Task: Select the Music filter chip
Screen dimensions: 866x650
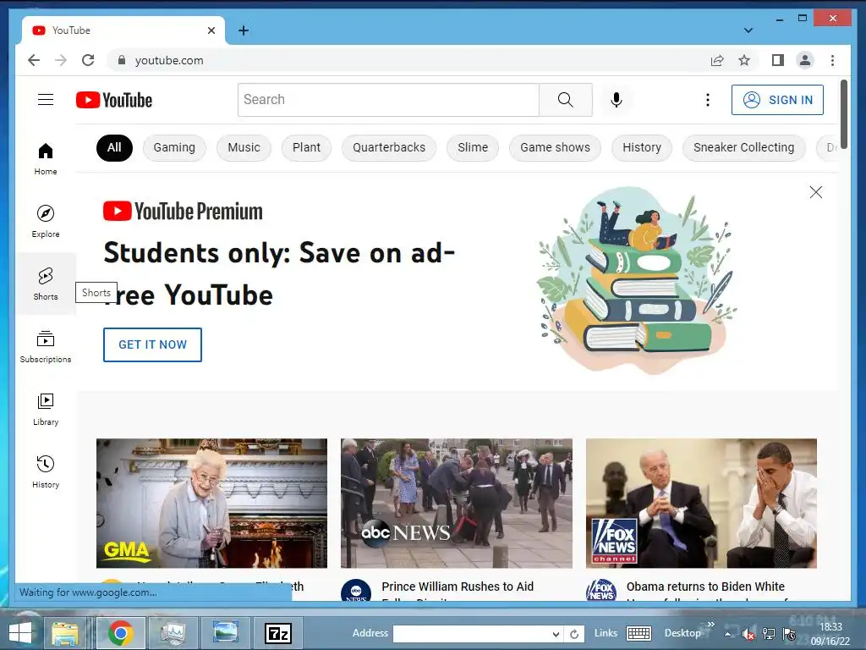Action: coord(244,147)
